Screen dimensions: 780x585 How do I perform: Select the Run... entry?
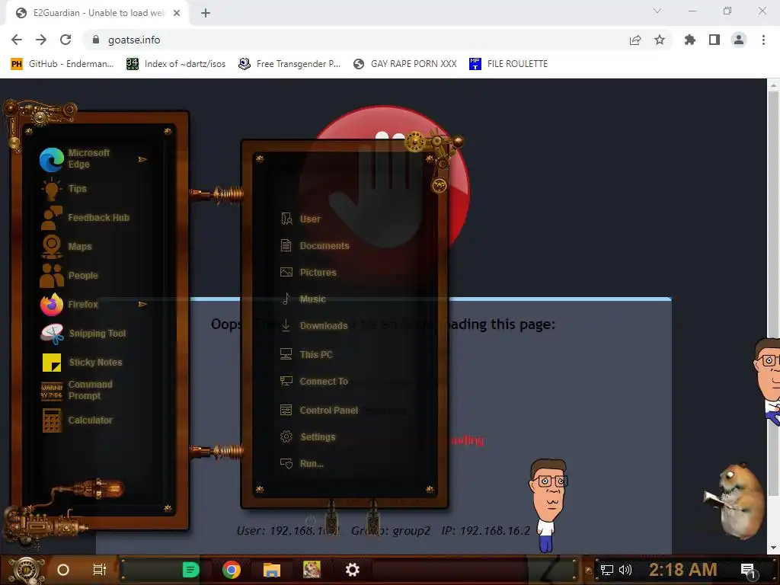pos(302,464)
